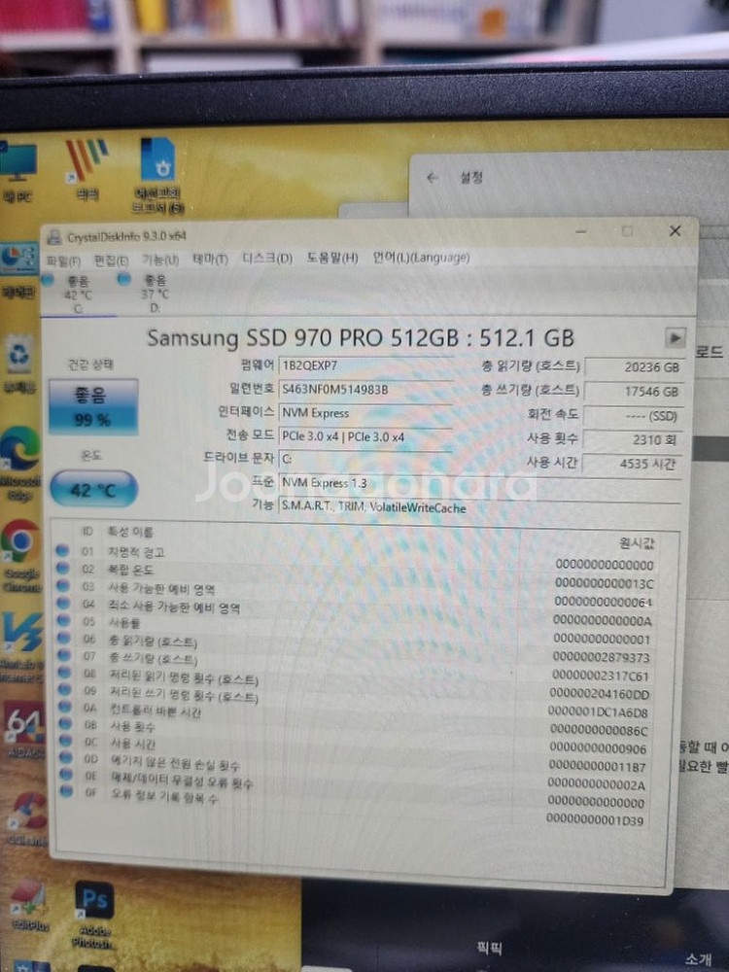Launch Adobe Photoshop from the desktop

pyautogui.click(x=94, y=914)
